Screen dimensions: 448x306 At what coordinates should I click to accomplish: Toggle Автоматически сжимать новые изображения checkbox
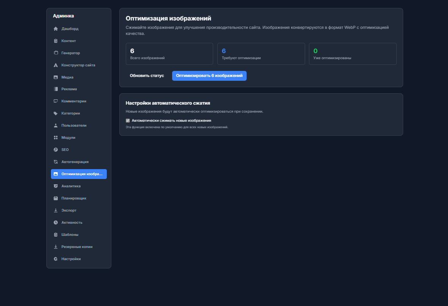click(128, 121)
